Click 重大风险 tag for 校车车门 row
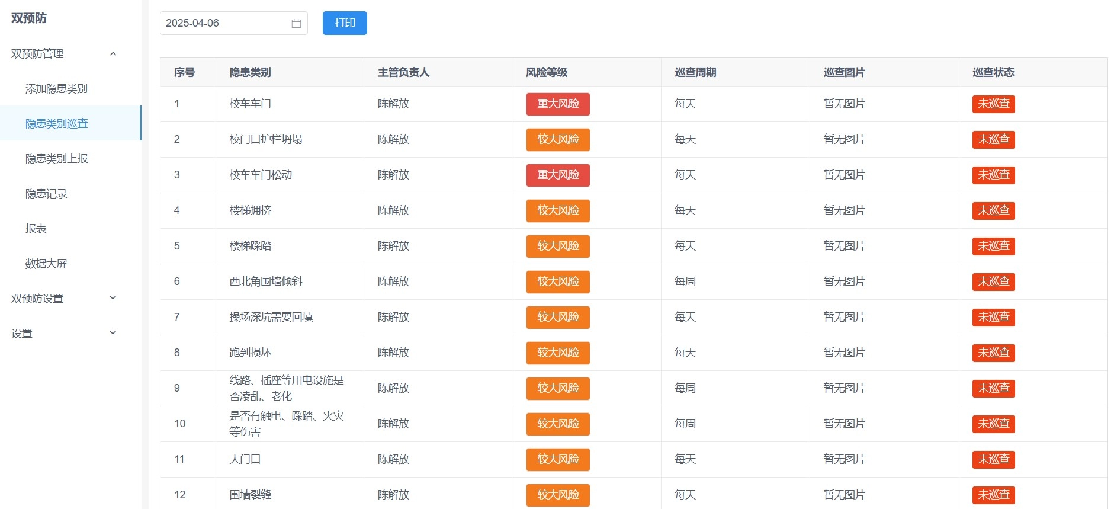Screen dimensions: 1114x509 557,104
